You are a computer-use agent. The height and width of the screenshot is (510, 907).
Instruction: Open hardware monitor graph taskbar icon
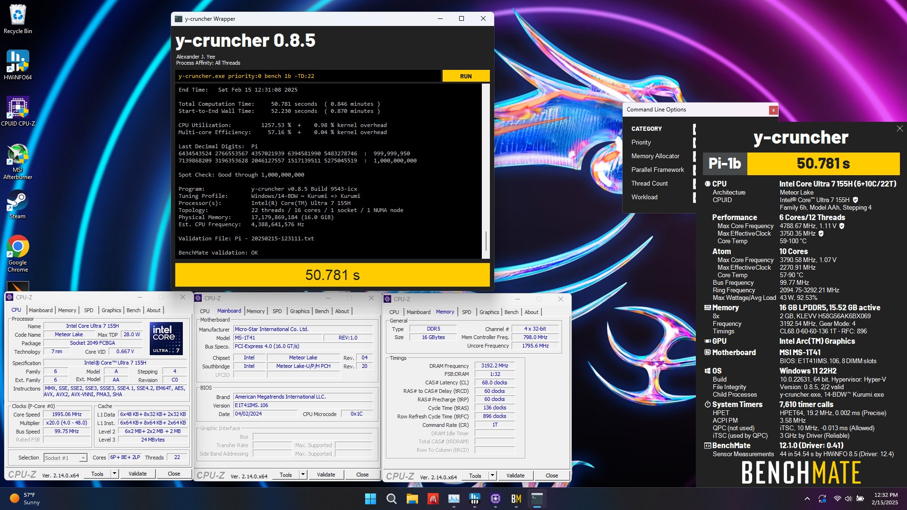tap(453, 499)
